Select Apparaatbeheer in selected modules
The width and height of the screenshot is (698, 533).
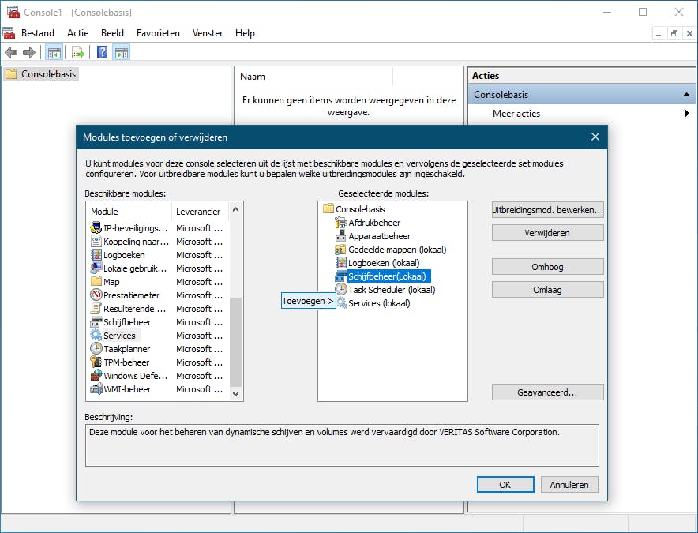pos(379,236)
